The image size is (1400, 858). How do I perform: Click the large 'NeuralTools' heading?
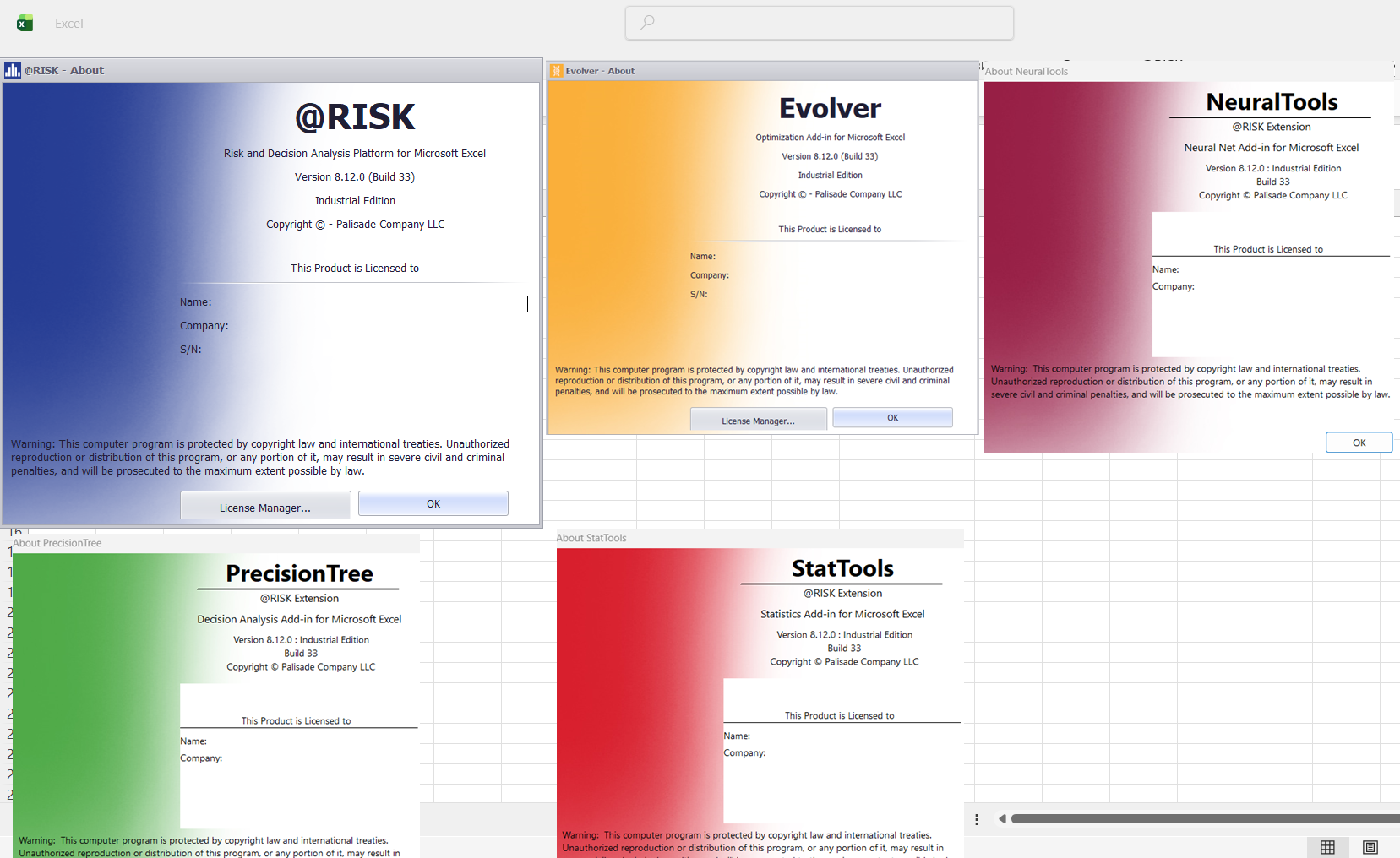[x=1272, y=102]
